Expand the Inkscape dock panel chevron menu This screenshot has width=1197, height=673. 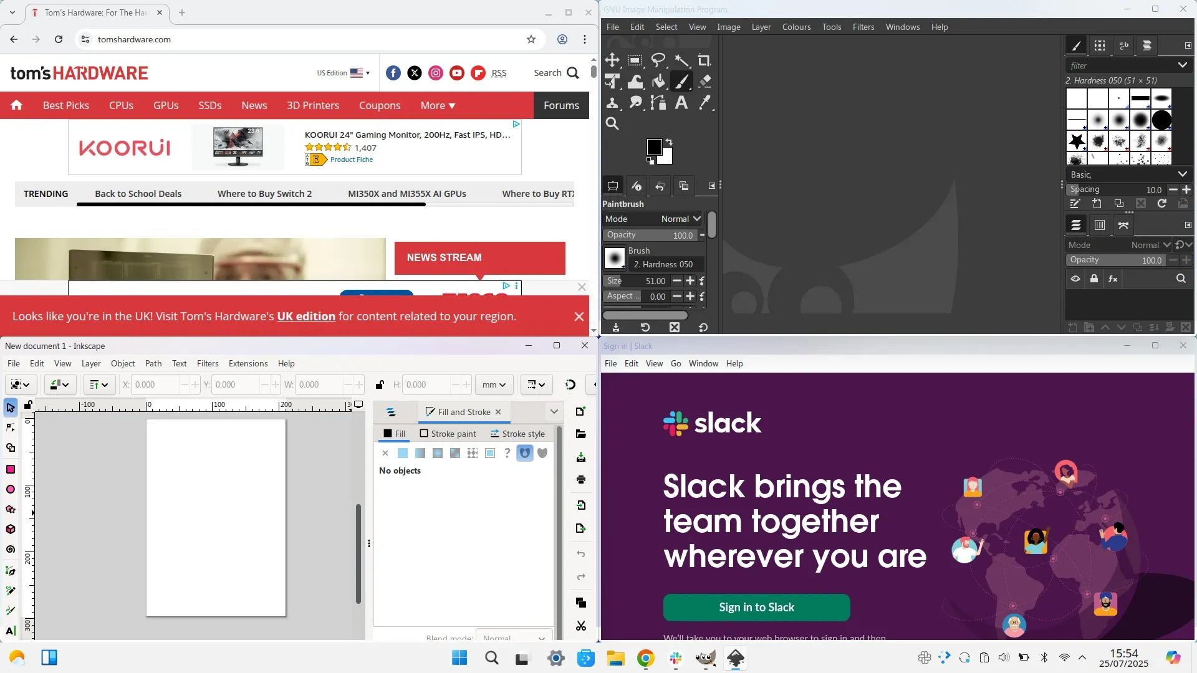pos(554,411)
